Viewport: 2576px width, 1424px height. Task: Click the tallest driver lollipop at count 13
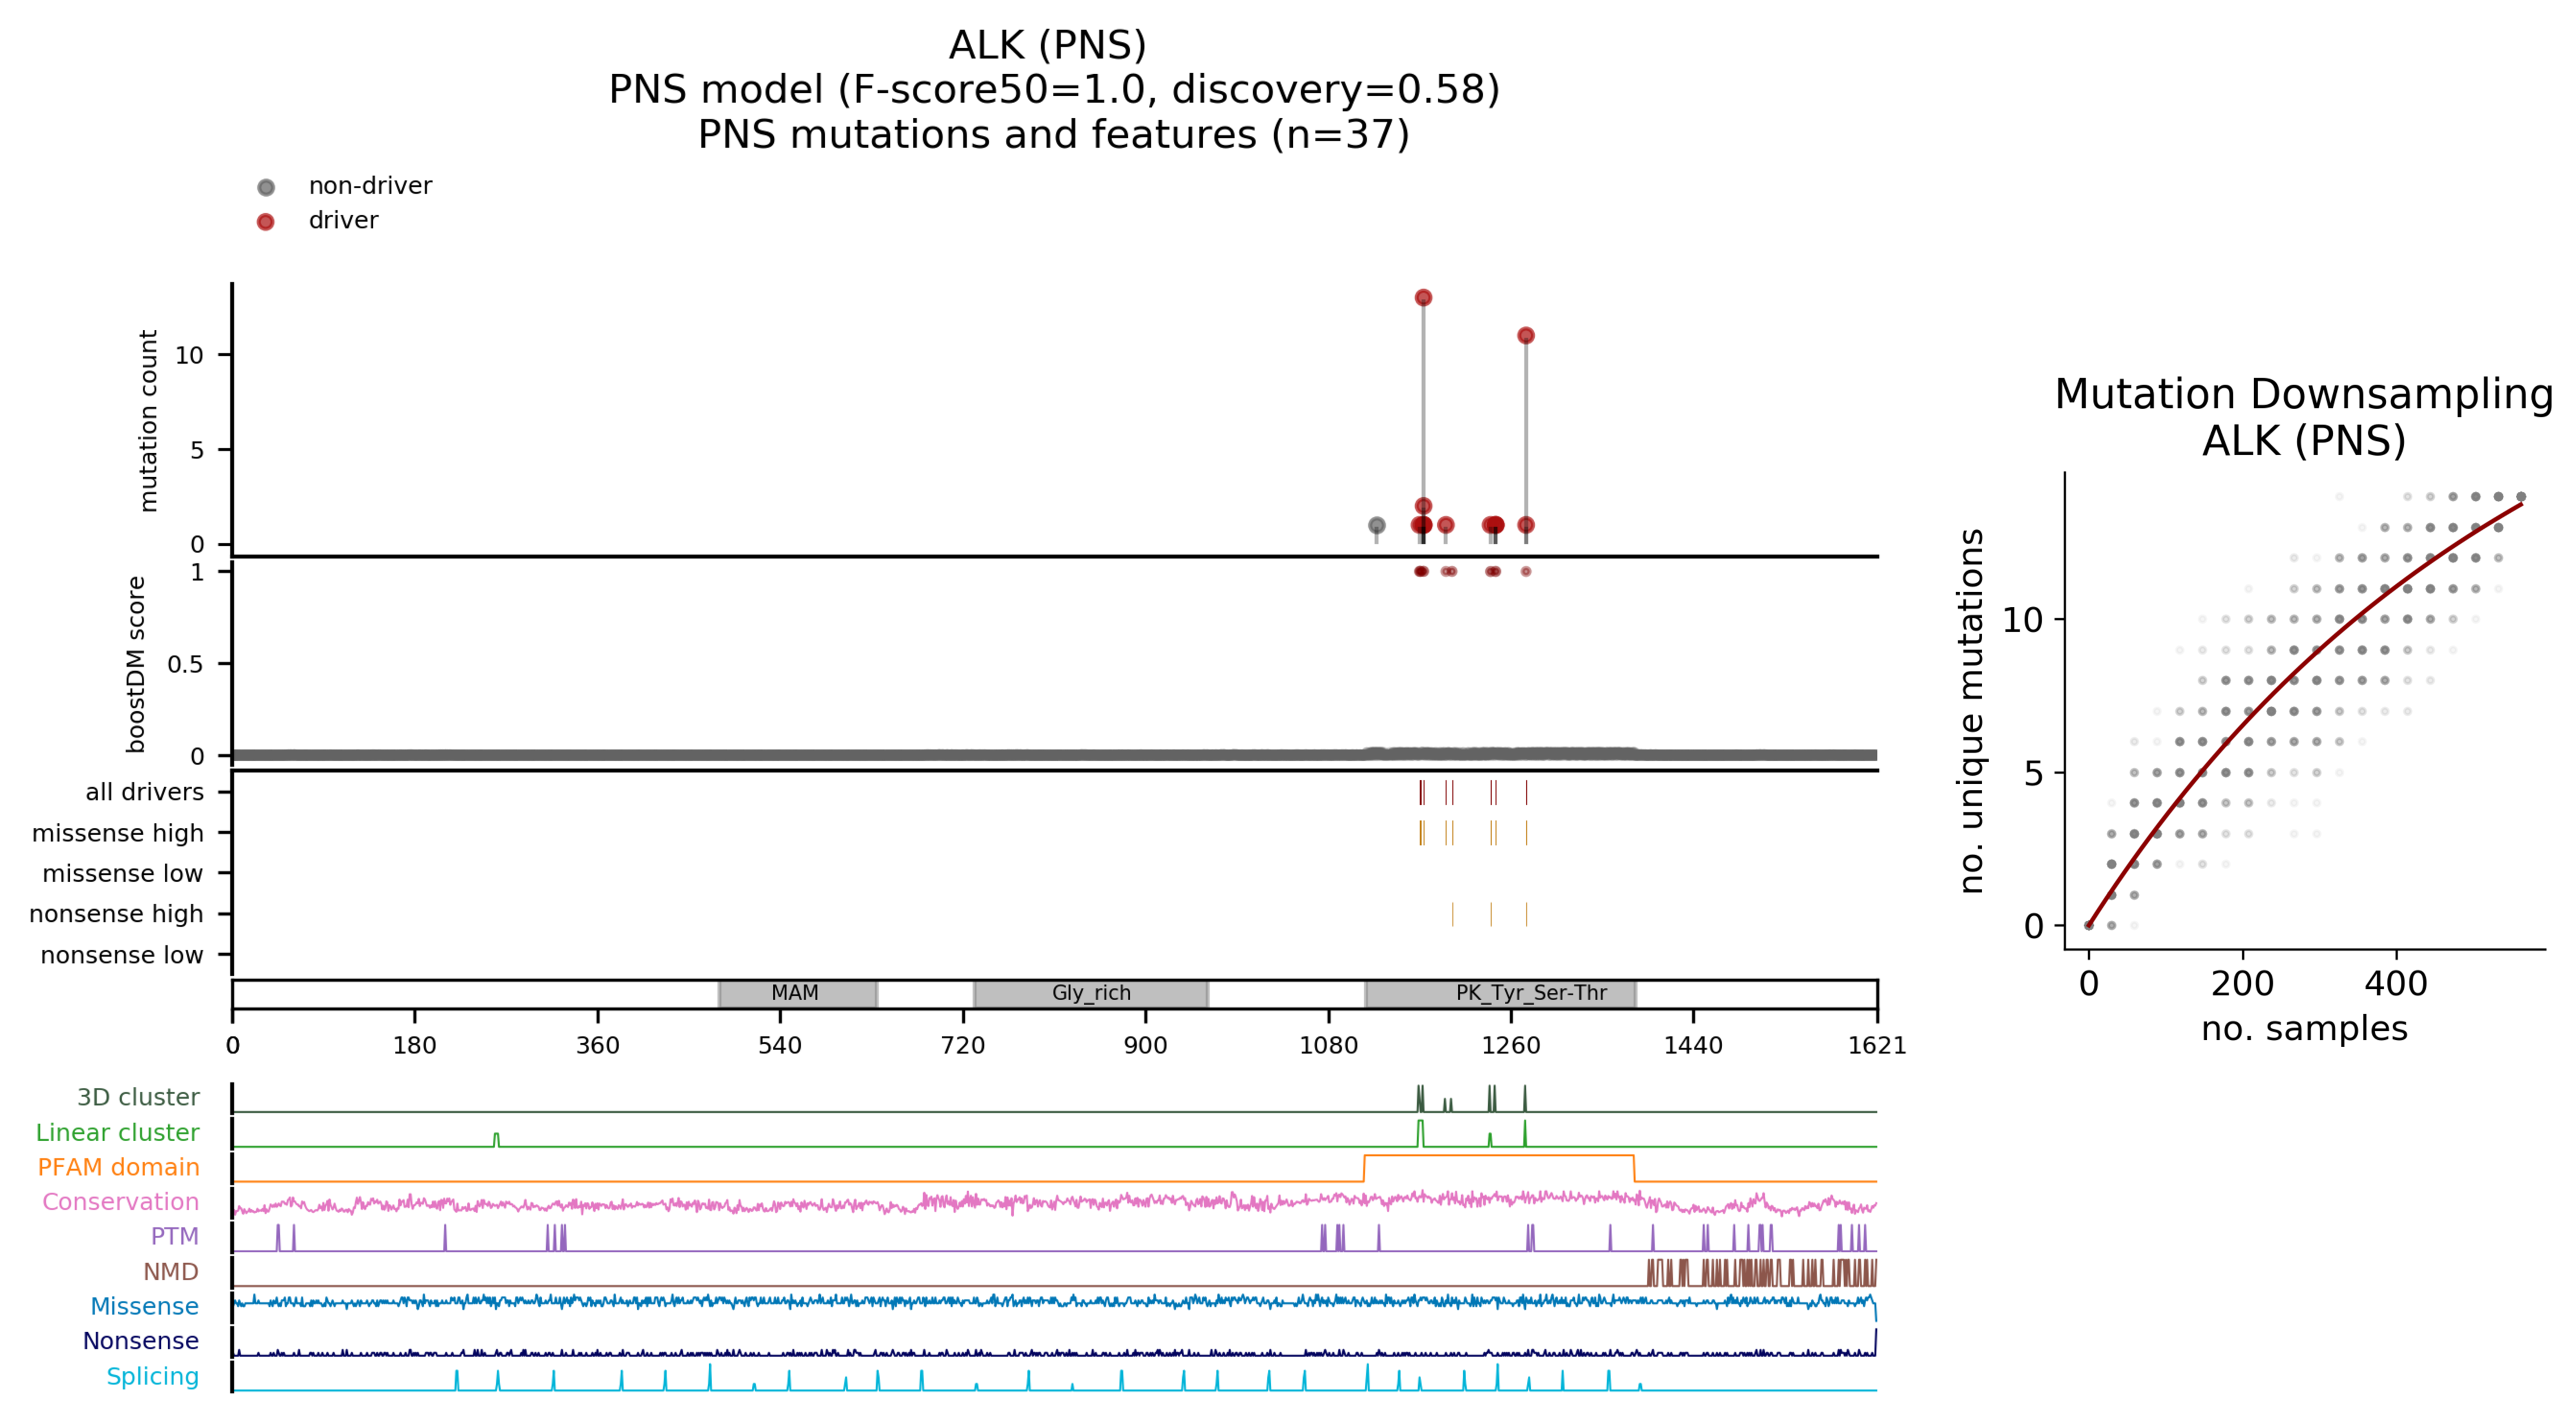point(1423,297)
